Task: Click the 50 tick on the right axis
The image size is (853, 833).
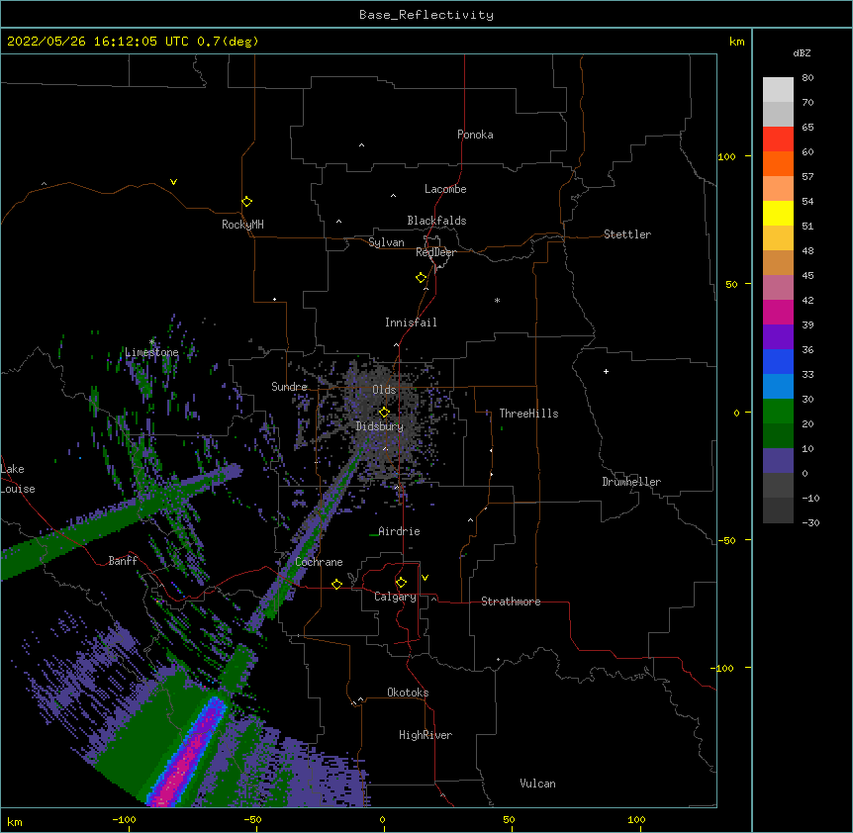Action: coord(731,284)
